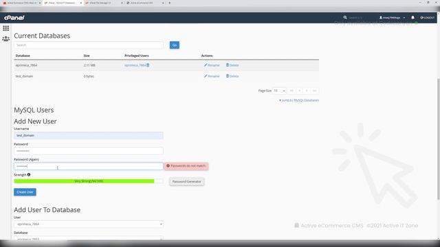Open privileged user eprimeca_7864 link
Viewport: 440px width, 247px height.
[x=135, y=65]
